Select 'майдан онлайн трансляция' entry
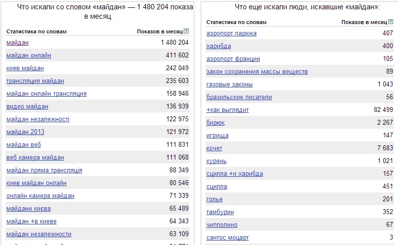 [x=46, y=94]
